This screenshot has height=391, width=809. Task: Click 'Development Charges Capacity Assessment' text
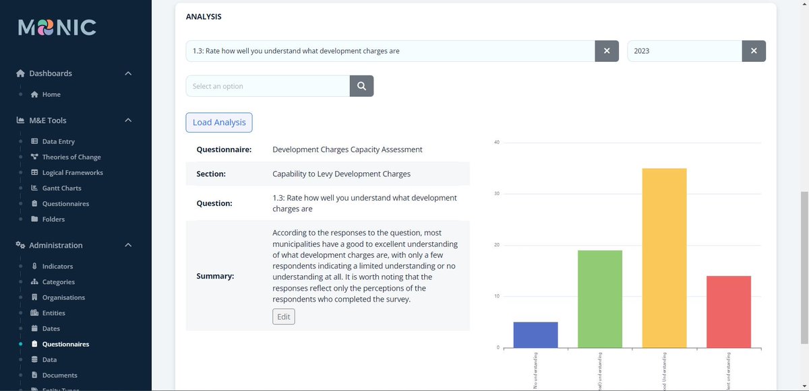point(347,149)
